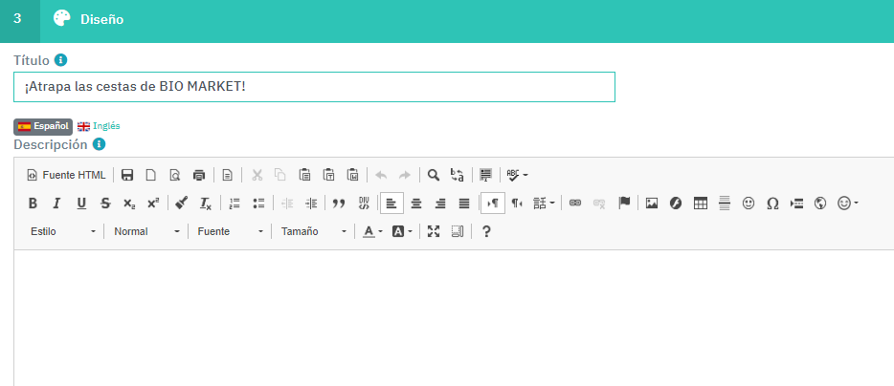Click the Select All icon
This screenshot has height=386, width=894.
pos(486,175)
